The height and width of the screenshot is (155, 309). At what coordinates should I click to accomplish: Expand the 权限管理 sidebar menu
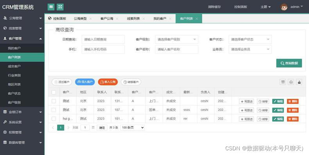click(22, 132)
